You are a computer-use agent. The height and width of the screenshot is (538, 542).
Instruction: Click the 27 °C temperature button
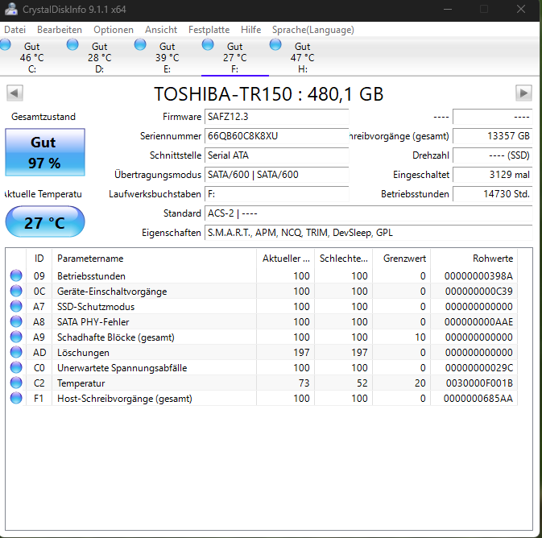tap(45, 221)
